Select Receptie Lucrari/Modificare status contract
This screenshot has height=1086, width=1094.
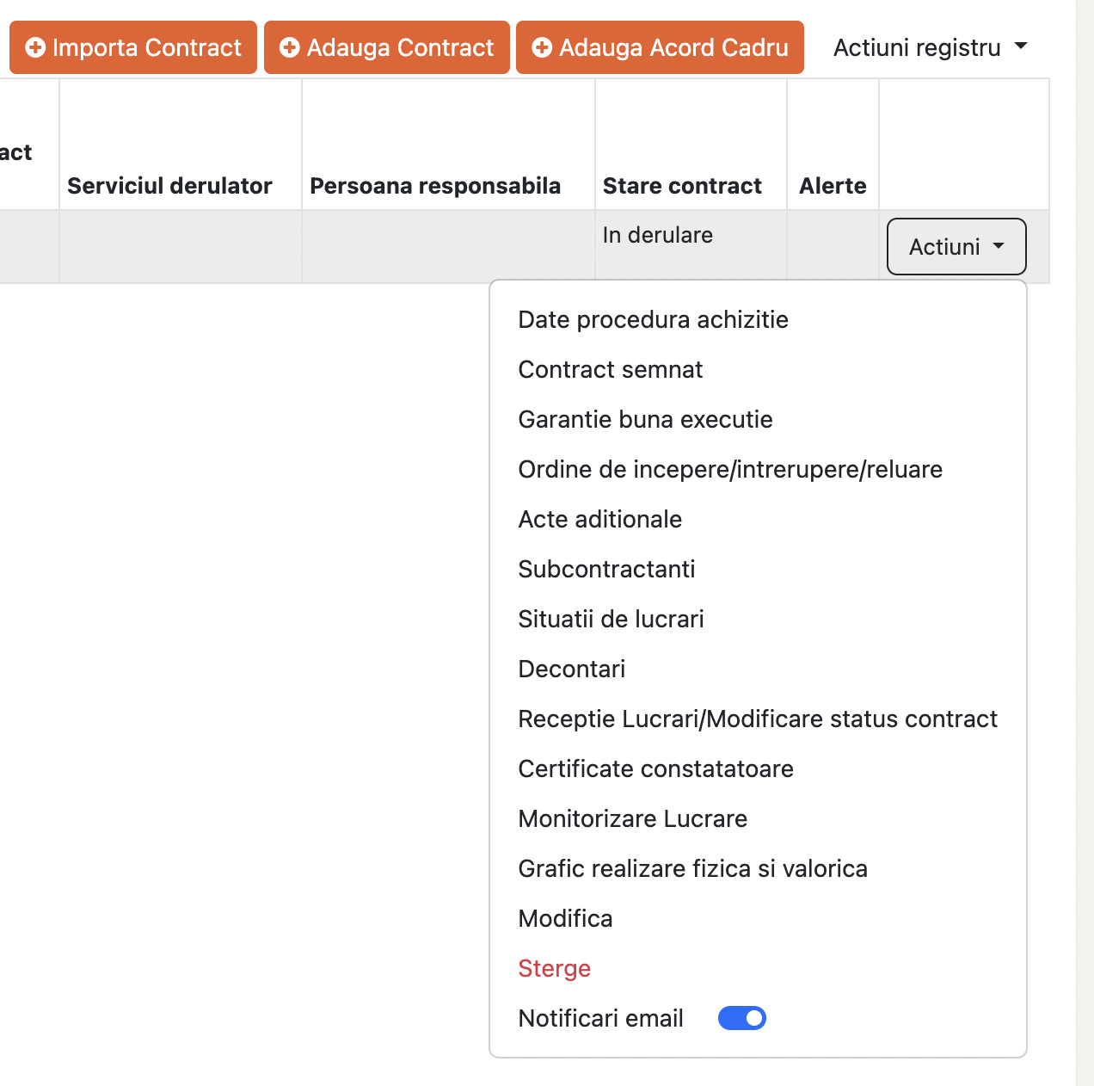[x=757, y=719]
